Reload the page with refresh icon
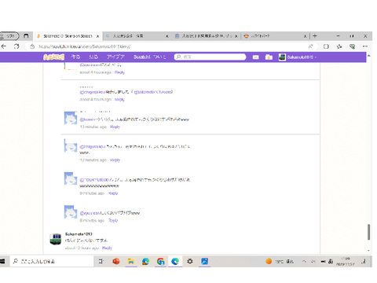Image resolution: width=377 pixels, height=283 pixels. coord(16,46)
